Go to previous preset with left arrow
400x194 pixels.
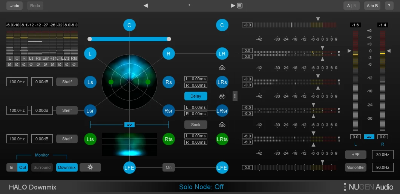(x=146, y=6)
